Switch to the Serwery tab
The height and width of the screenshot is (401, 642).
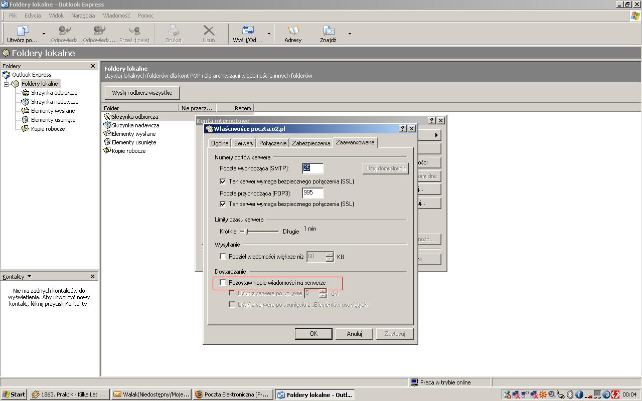tap(244, 143)
